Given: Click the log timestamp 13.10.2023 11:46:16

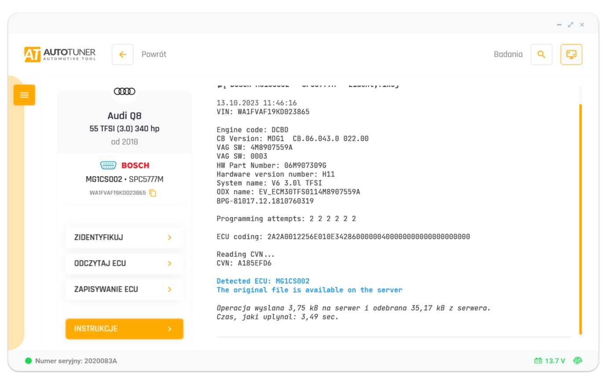Looking at the screenshot, I should point(257,103).
